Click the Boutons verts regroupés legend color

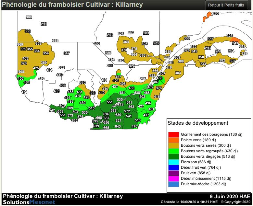point(174,151)
